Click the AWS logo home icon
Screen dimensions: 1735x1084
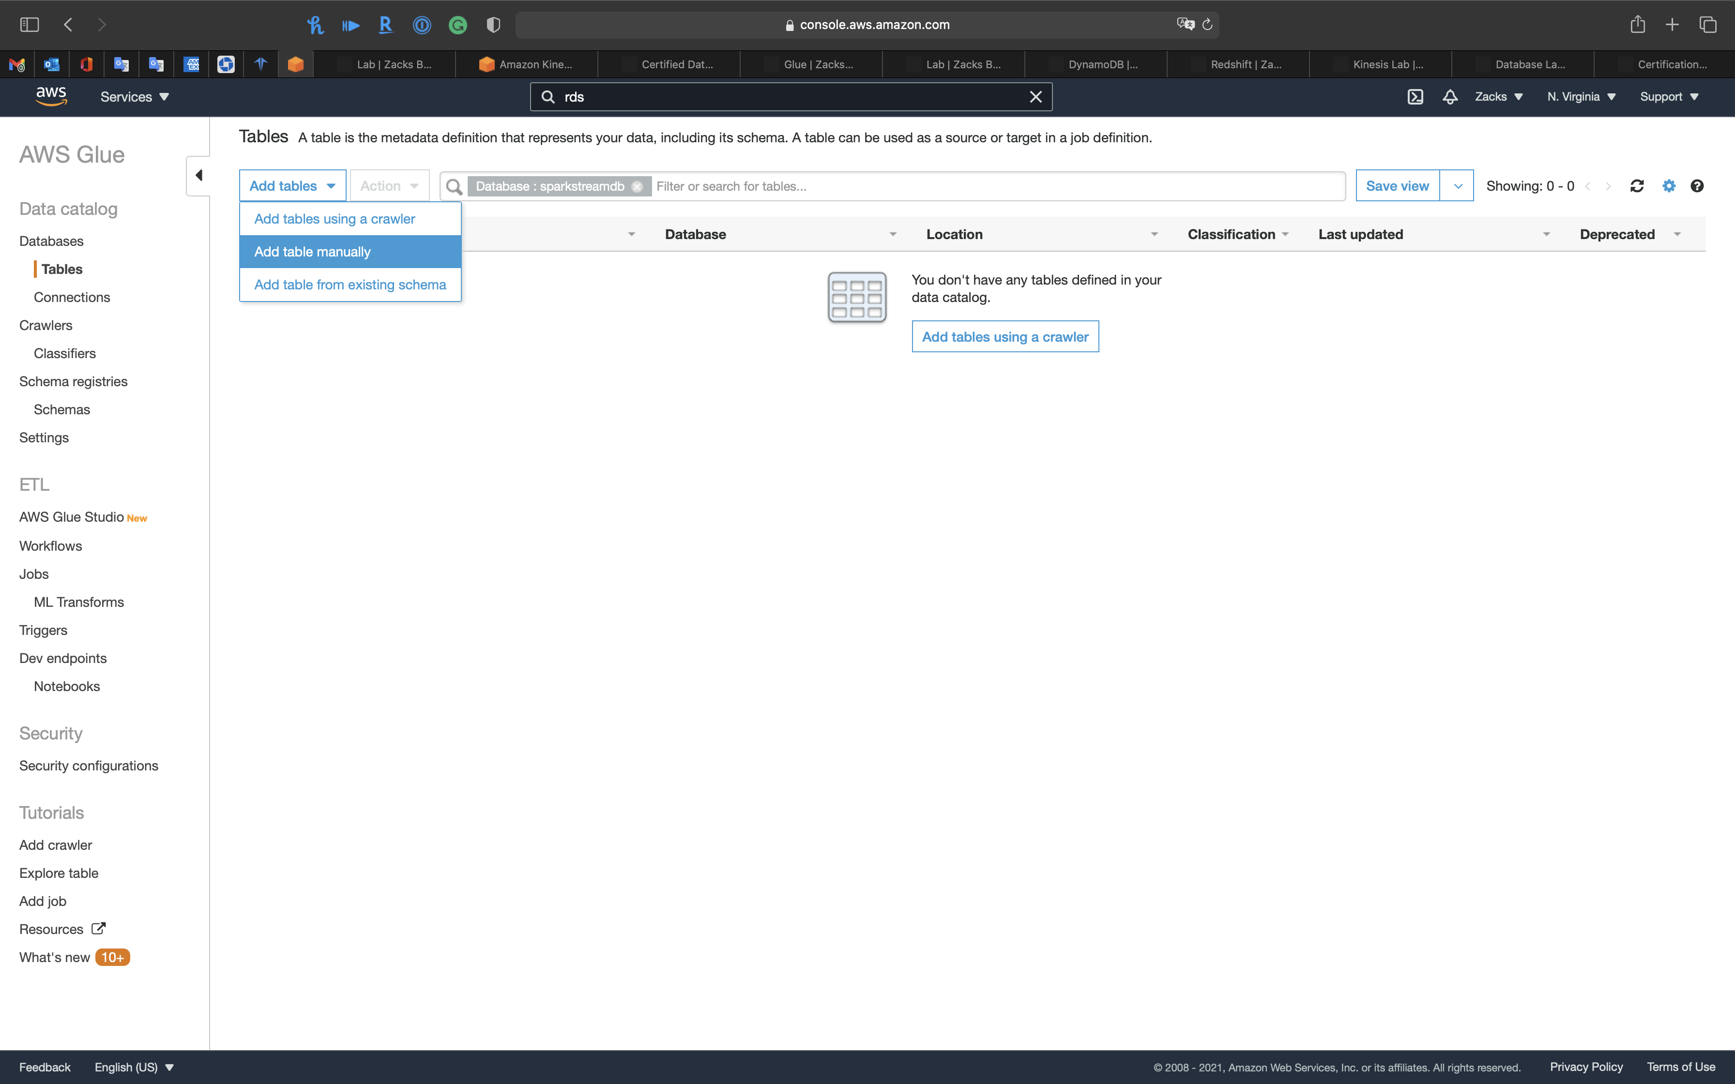[51, 96]
